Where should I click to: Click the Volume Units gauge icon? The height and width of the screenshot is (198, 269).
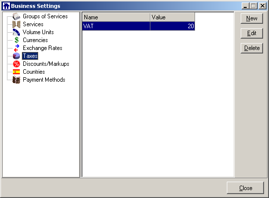(x=16, y=32)
